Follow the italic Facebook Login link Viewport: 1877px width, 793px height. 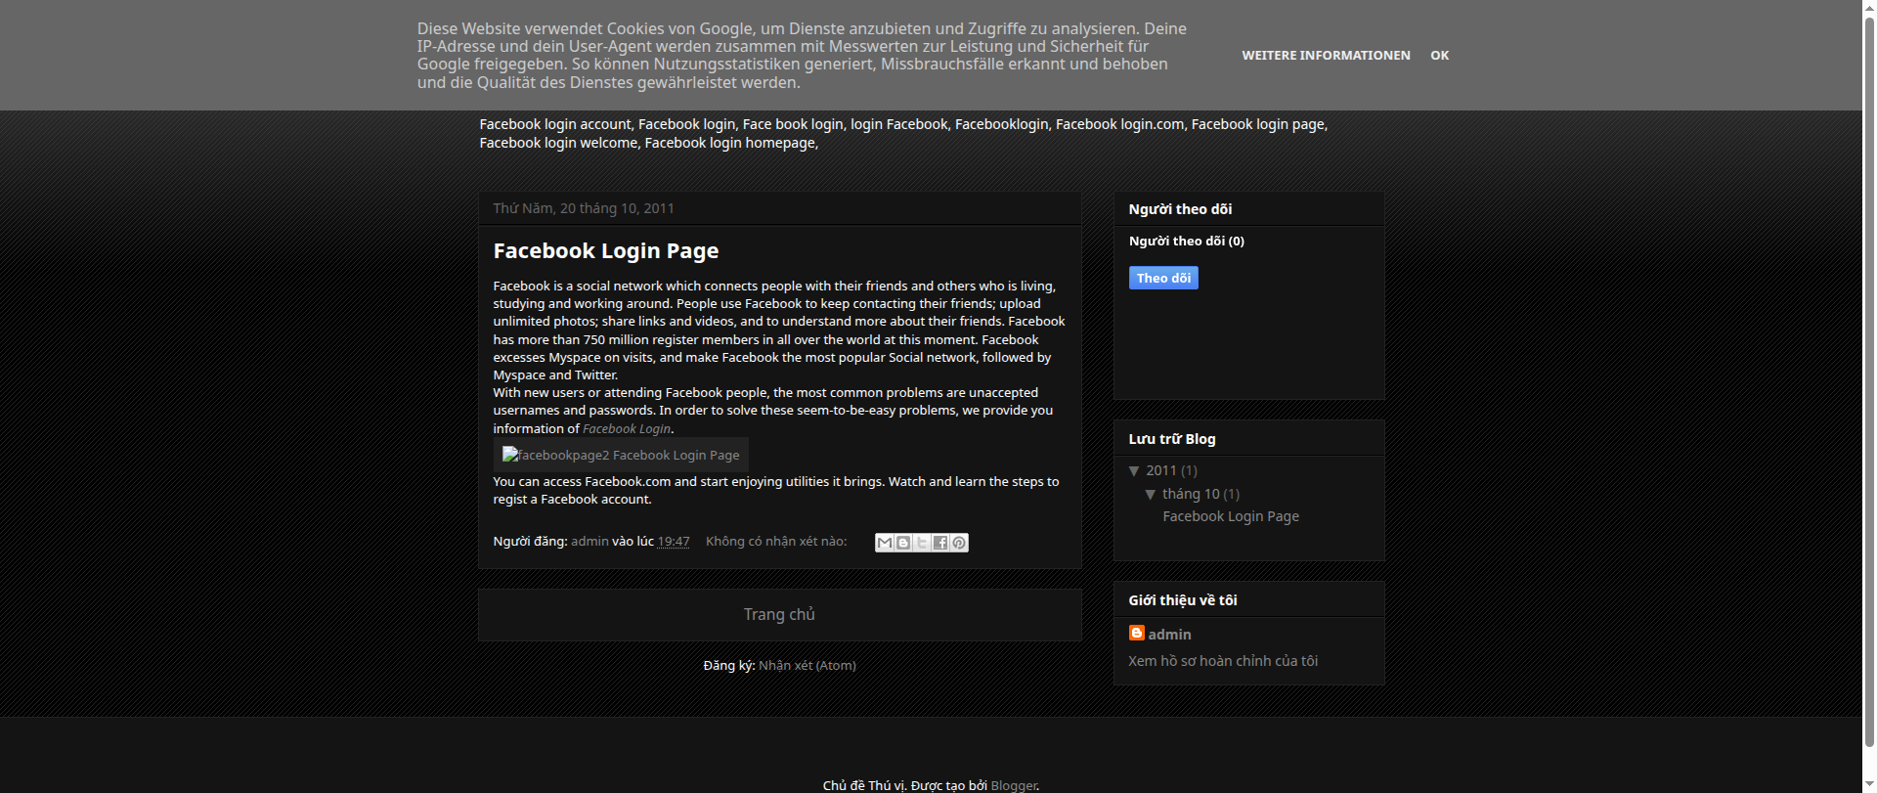[x=627, y=429]
